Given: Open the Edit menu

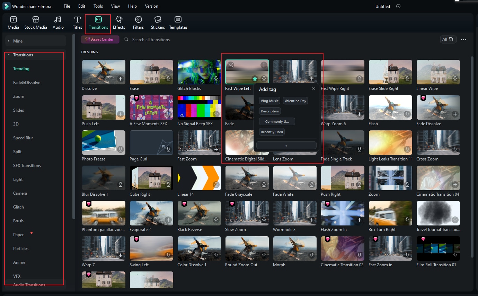Looking at the screenshot, I should pos(82,6).
